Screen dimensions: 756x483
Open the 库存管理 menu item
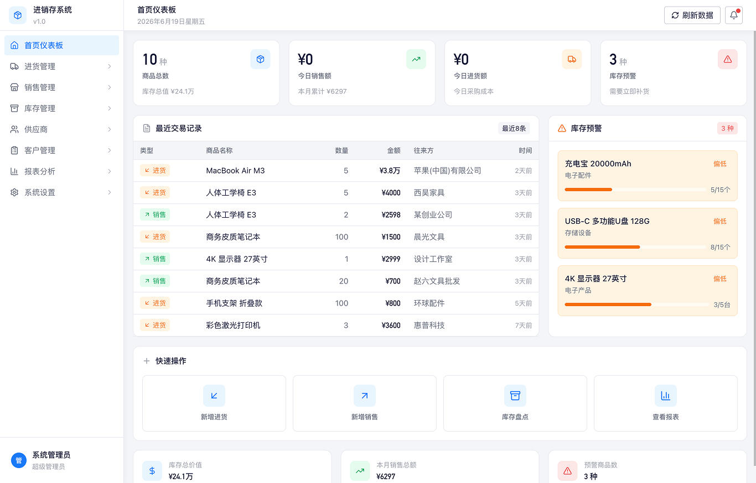point(61,108)
